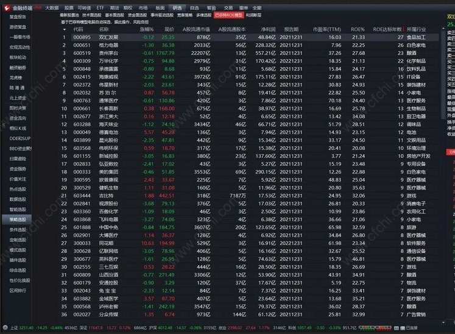
Task: Select the active 策略选股 sidebar item
Action: 16,219
